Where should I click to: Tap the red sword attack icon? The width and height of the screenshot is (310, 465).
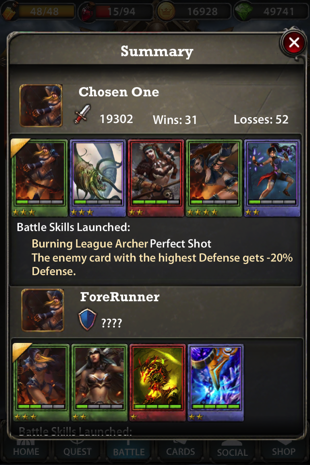[x=83, y=114]
